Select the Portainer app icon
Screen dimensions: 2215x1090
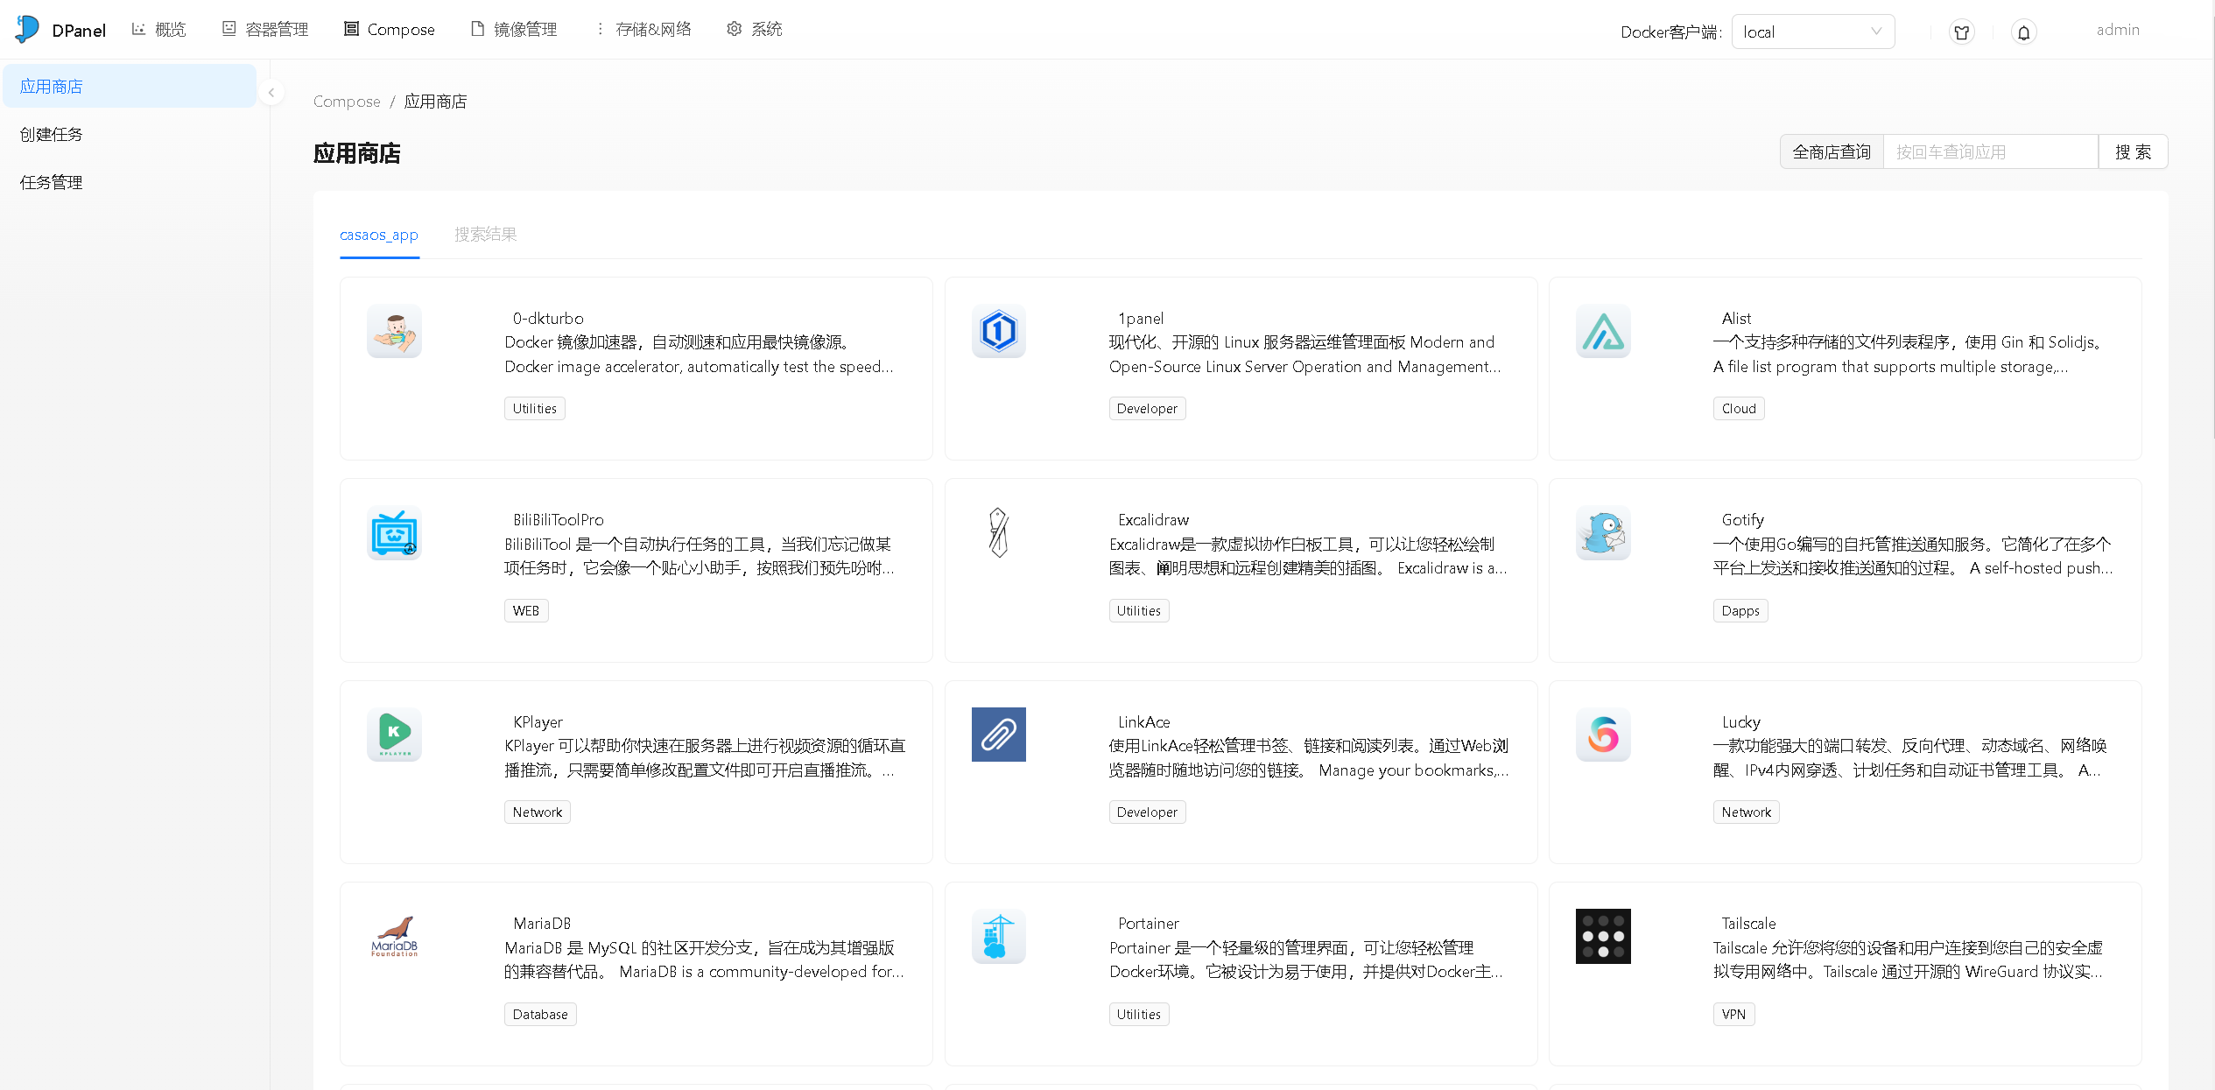pyautogui.click(x=998, y=936)
